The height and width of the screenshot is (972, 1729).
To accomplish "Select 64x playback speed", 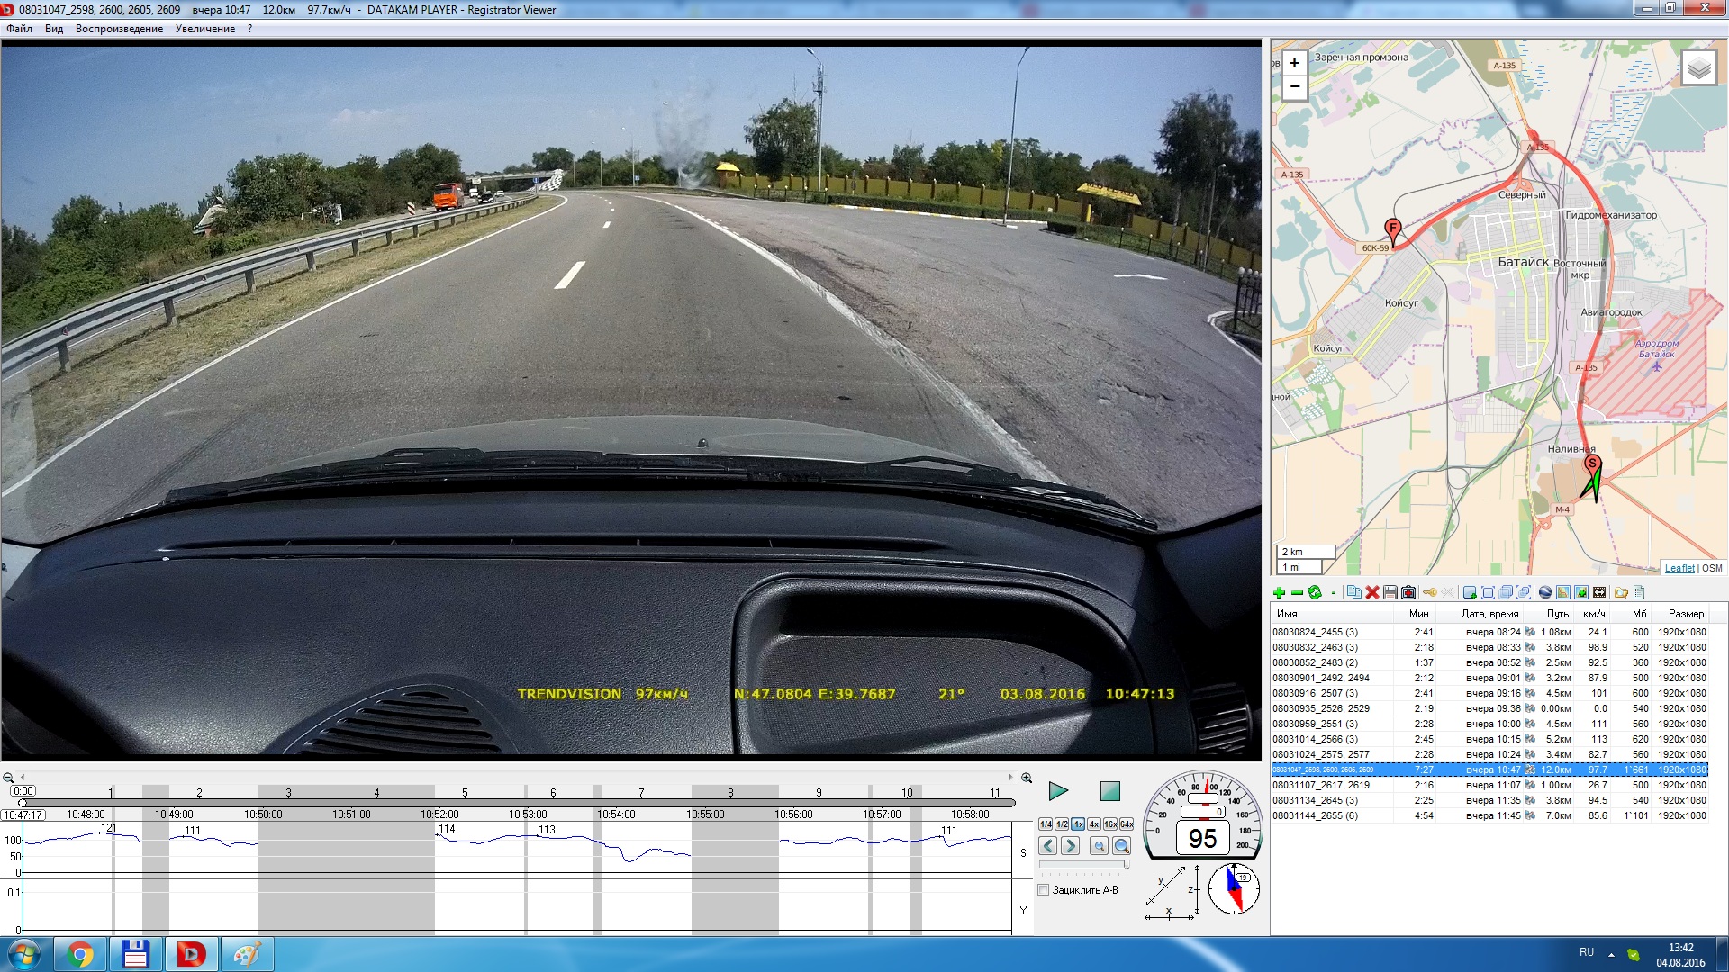I will (1127, 824).
